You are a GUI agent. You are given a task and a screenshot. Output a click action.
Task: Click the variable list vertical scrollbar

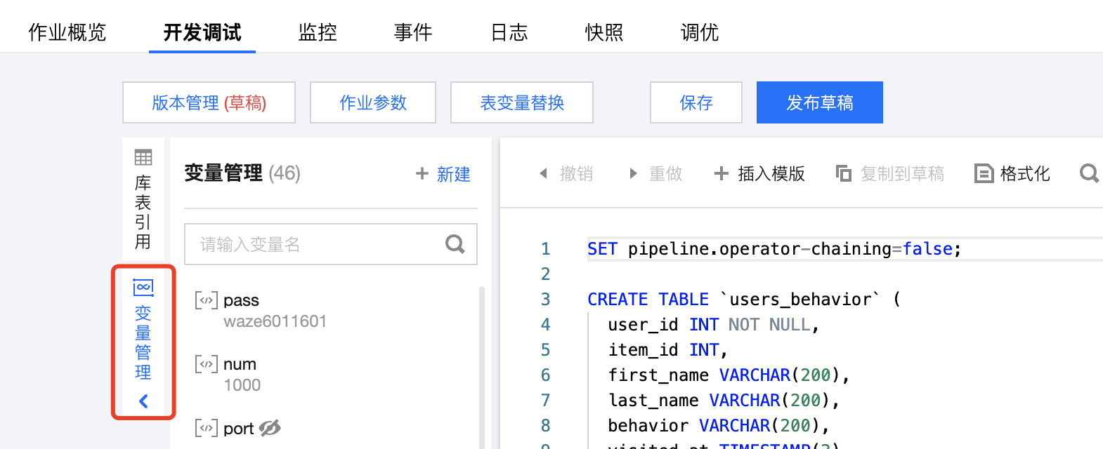[x=482, y=368]
